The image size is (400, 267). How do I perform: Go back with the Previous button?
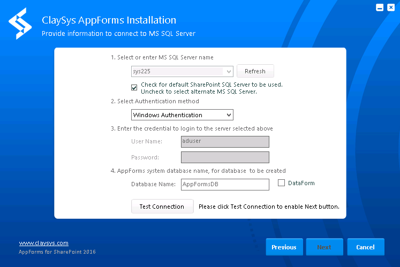click(x=284, y=247)
